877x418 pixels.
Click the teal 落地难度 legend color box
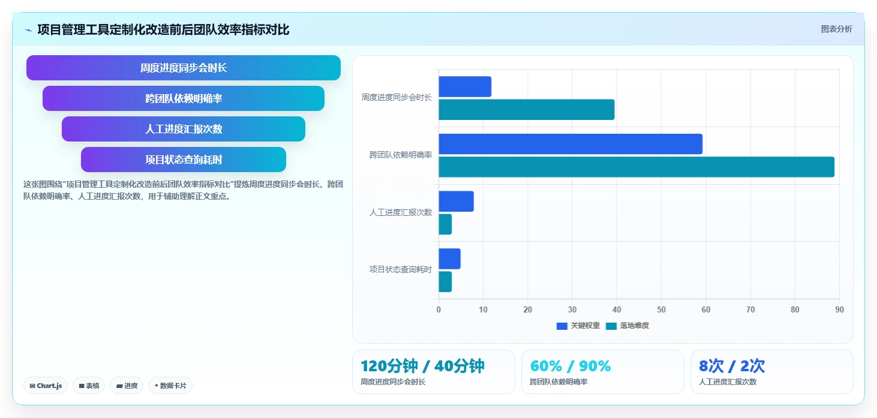(x=611, y=326)
